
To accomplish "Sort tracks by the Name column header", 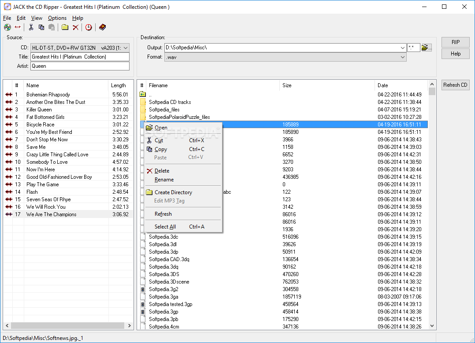I will coord(66,85).
